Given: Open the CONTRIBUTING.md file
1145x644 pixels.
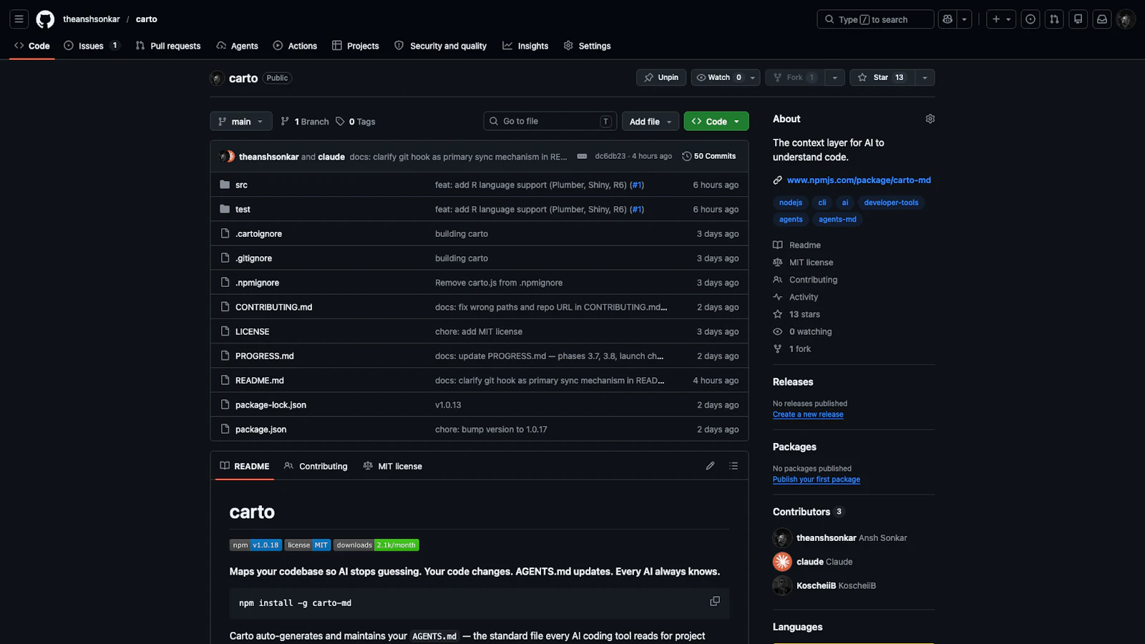Looking at the screenshot, I should [x=273, y=308].
